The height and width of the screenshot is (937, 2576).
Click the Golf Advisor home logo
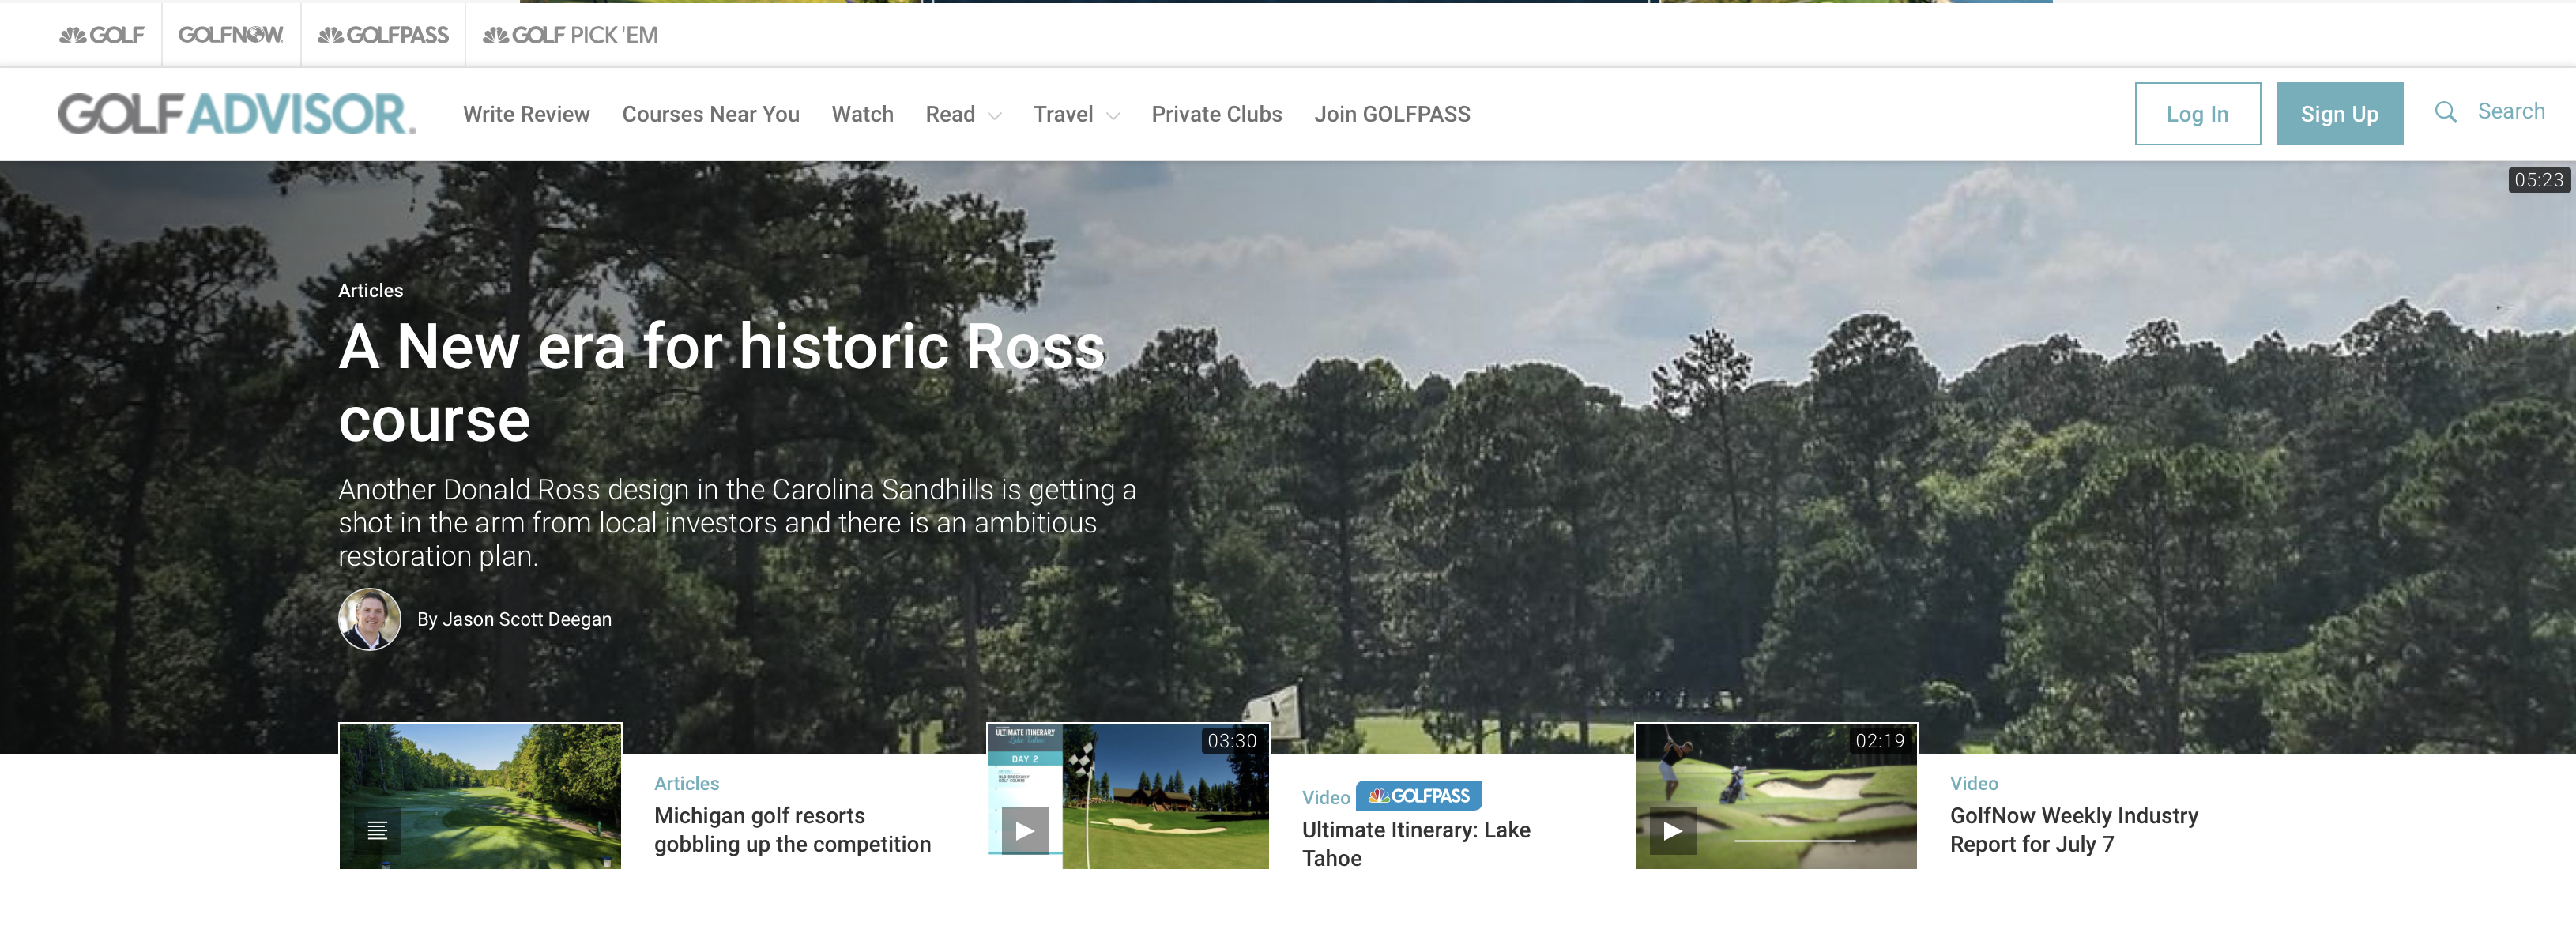click(236, 114)
